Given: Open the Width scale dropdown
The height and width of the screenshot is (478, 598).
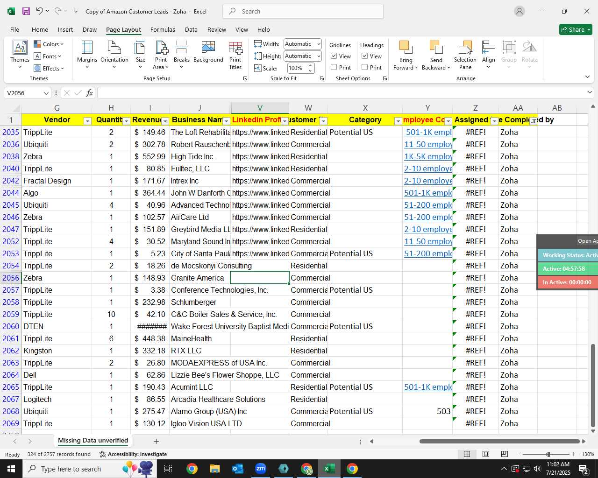Looking at the screenshot, I should click(x=319, y=44).
